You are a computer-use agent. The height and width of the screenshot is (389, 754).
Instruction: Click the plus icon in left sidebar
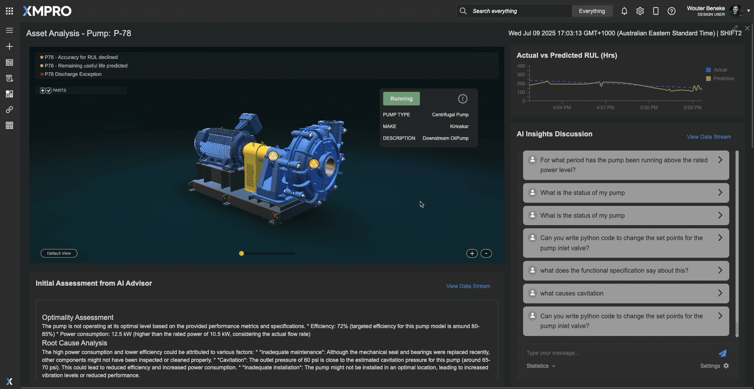coord(9,46)
